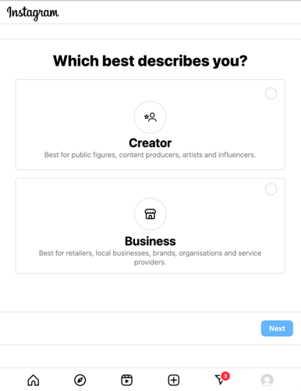Choose the Creator heading
The height and width of the screenshot is (391, 301).
click(x=150, y=143)
